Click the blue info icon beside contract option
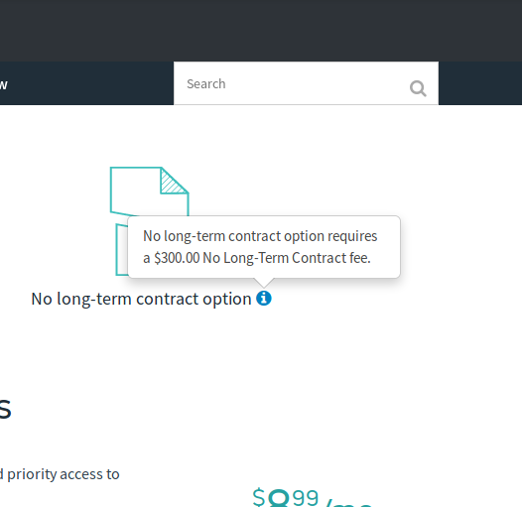Screen dimensions: 522x507 point(264,298)
